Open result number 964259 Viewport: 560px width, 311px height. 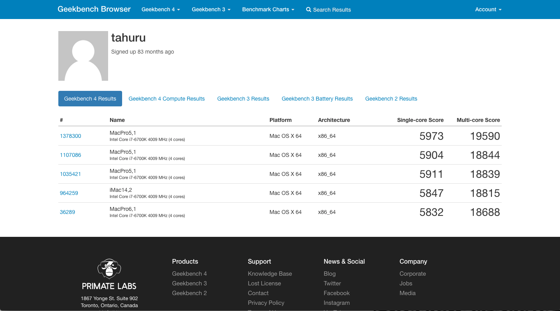point(69,193)
